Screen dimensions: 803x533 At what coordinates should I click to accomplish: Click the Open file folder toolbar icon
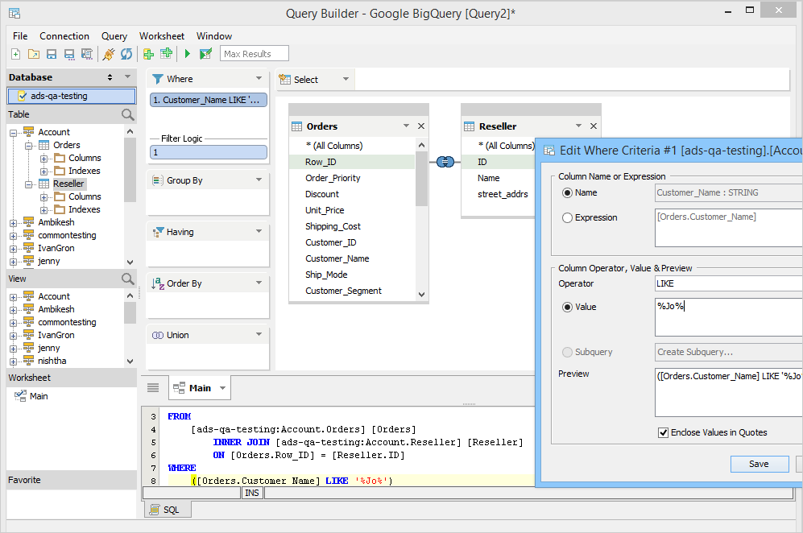34,54
